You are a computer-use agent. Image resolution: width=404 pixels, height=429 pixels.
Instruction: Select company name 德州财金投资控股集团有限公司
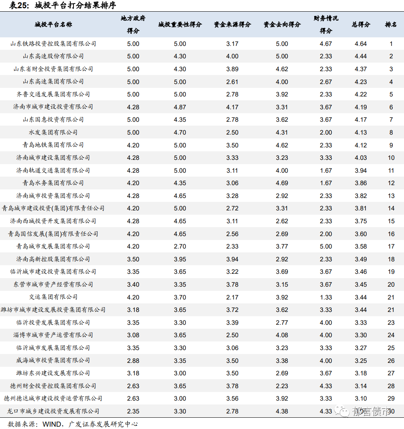53,386
